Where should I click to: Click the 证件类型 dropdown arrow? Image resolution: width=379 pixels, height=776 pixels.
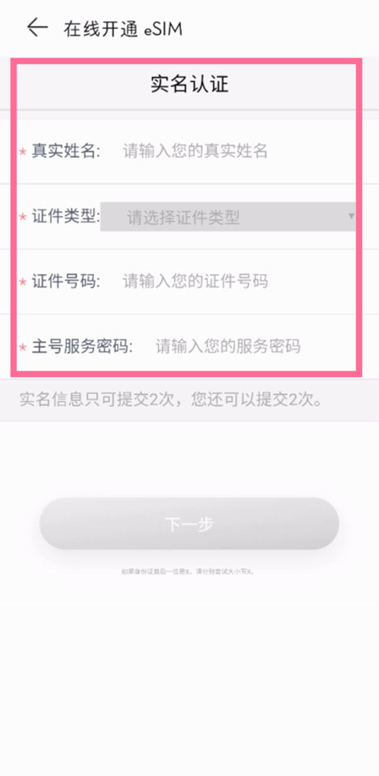pos(351,216)
